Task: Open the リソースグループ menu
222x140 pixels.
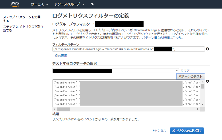Action: tap(70, 4)
